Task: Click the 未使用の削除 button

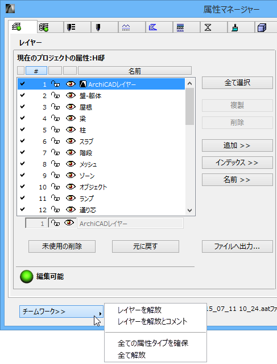Action: (62, 246)
